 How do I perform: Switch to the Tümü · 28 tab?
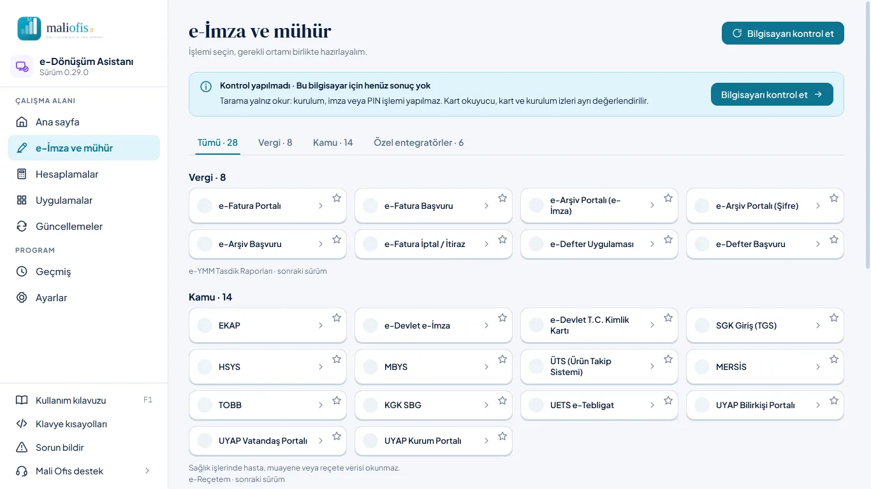217,143
